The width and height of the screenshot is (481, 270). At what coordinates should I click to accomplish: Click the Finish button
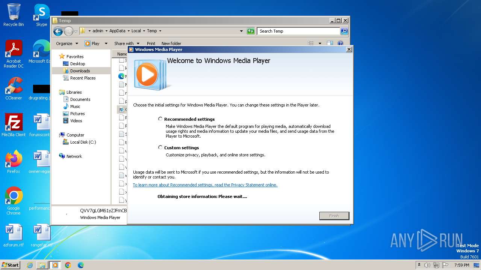(334, 216)
